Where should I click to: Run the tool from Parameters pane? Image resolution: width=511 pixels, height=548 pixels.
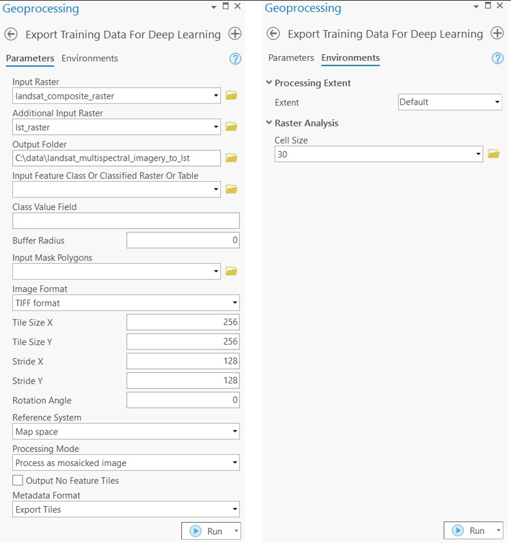(206, 531)
